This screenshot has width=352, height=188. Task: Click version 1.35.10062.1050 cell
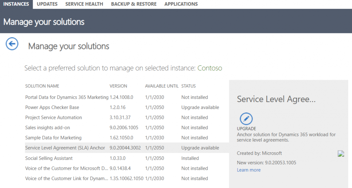click(x=126, y=179)
